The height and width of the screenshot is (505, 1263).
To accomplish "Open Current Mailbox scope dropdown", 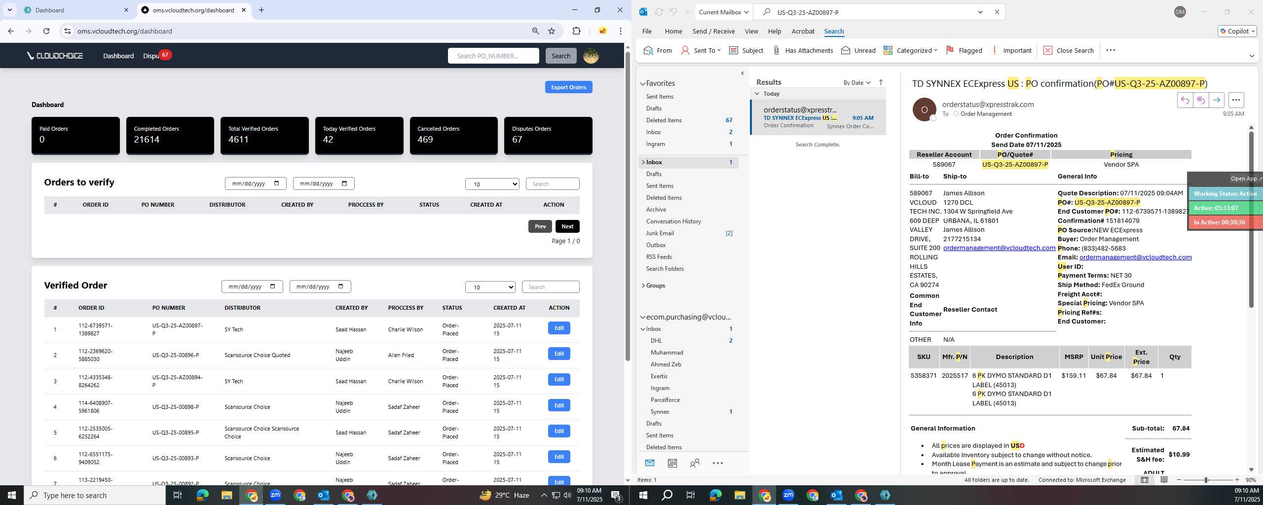I will pyautogui.click(x=723, y=12).
